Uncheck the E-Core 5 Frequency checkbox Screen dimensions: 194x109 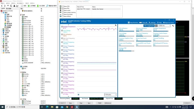(x=62, y=93)
